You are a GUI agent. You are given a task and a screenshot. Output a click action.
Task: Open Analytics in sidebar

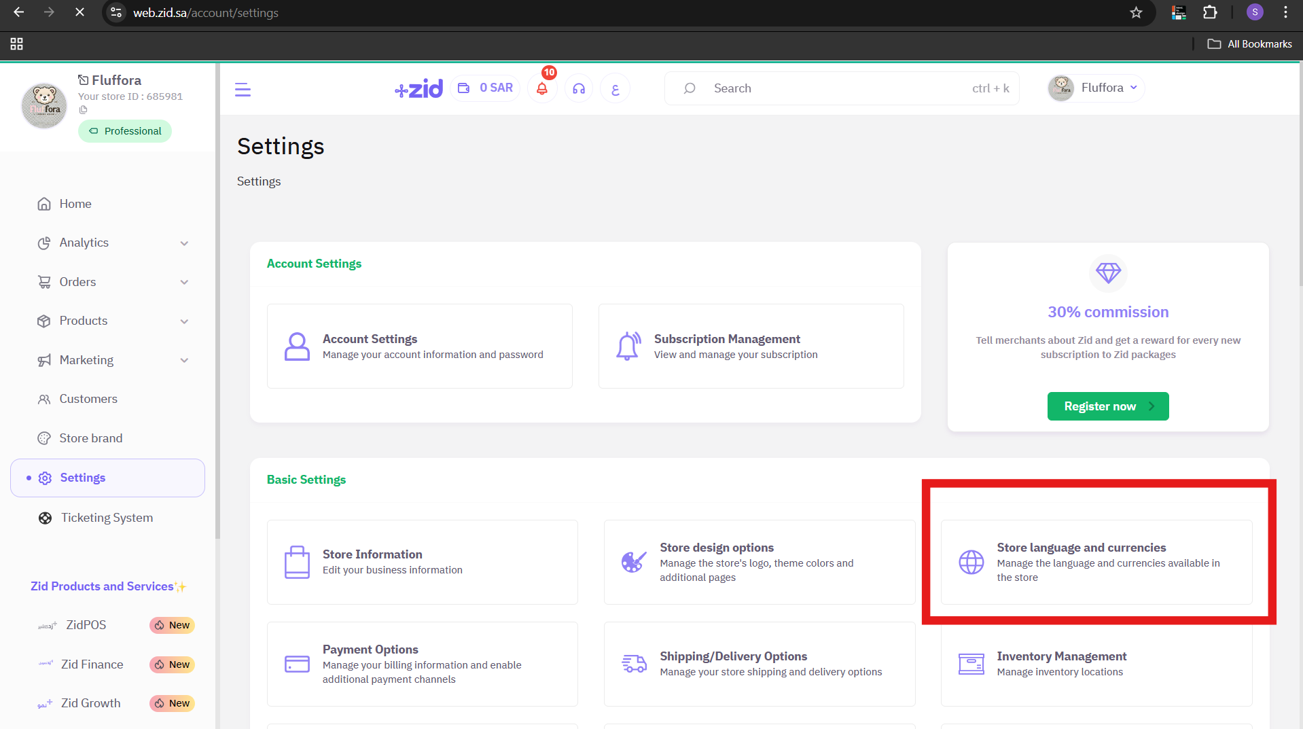pyautogui.click(x=84, y=243)
